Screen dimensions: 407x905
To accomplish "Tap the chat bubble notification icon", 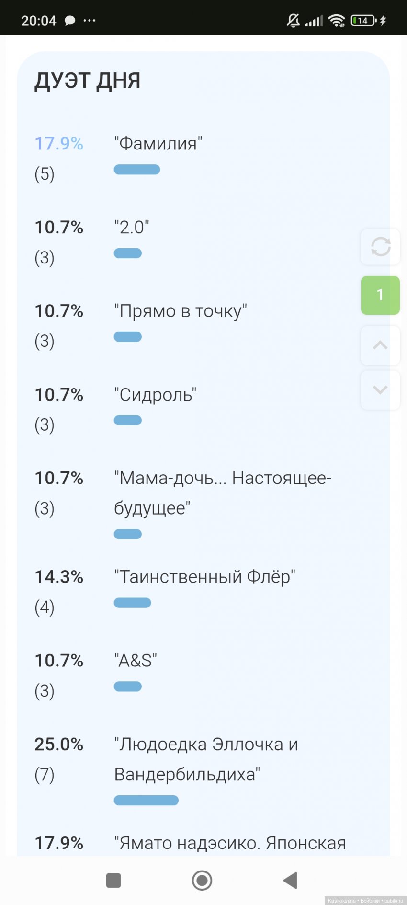I will [x=70, y=21].
